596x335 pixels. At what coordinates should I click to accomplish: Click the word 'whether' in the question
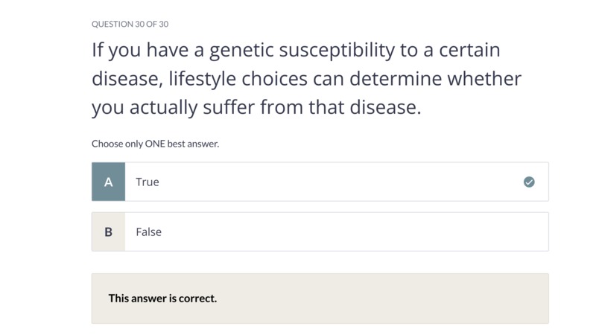pyautogui.click(x=484, y=79)
